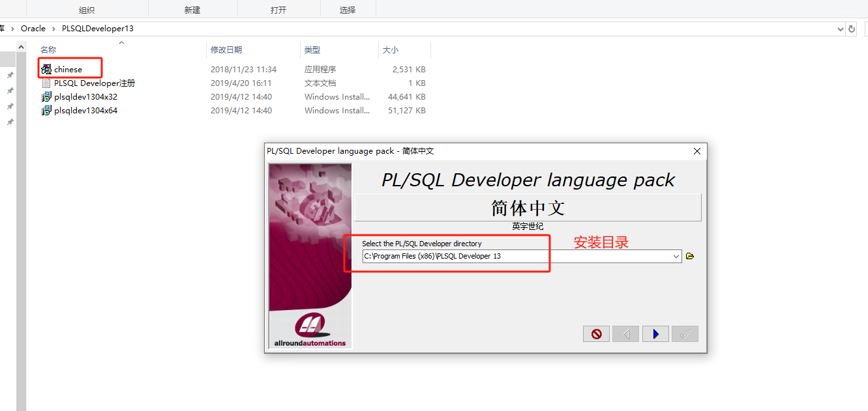Viewport: 868px width, 411px height.
Task: Click the plsqldev1304x64 installer package icon
Action: (x=46, y=110)
